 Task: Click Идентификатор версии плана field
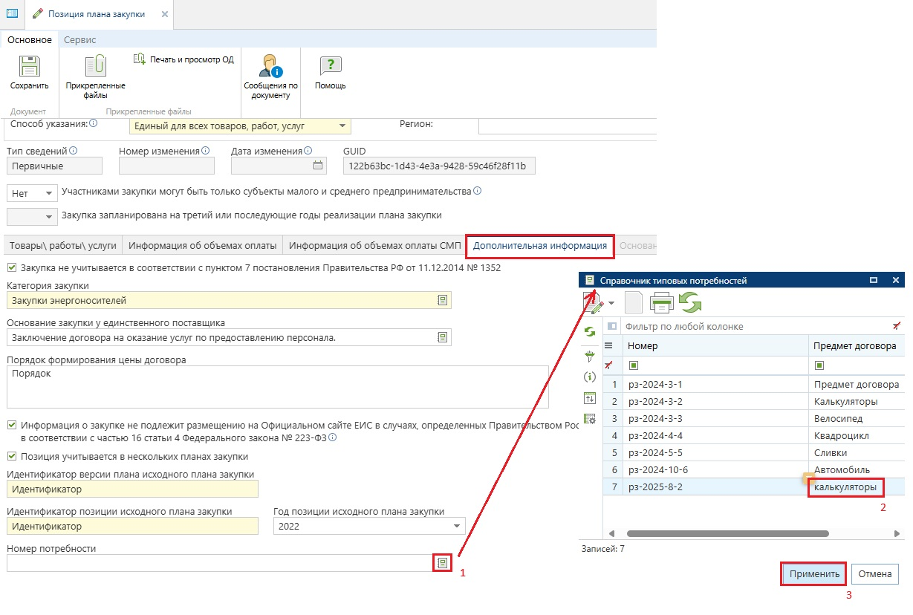coord(132,489)
